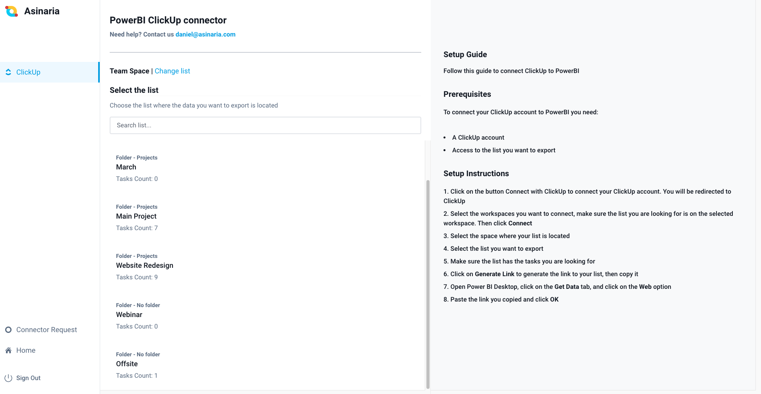
Task: Go to Home in the sidebar
Action: coord(26,350)
